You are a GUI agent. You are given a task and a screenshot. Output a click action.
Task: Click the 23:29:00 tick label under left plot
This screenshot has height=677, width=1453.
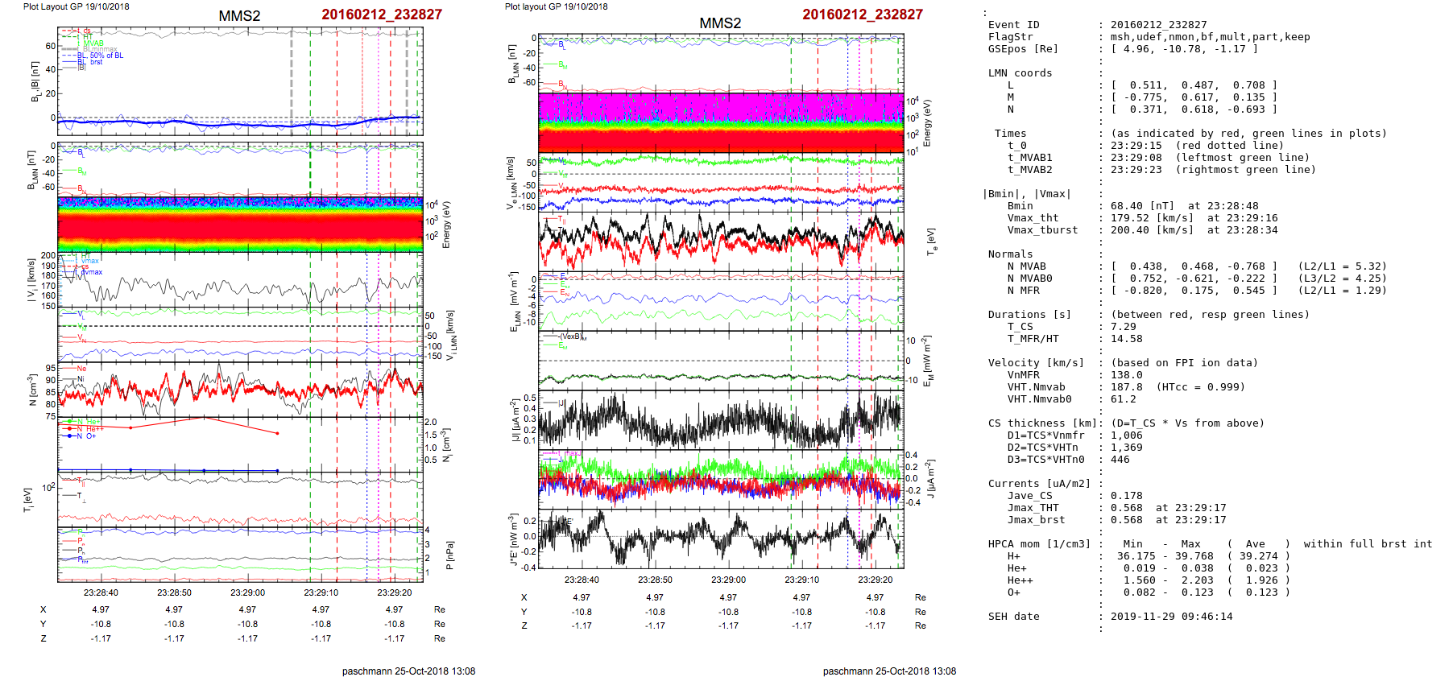(247, 592)
